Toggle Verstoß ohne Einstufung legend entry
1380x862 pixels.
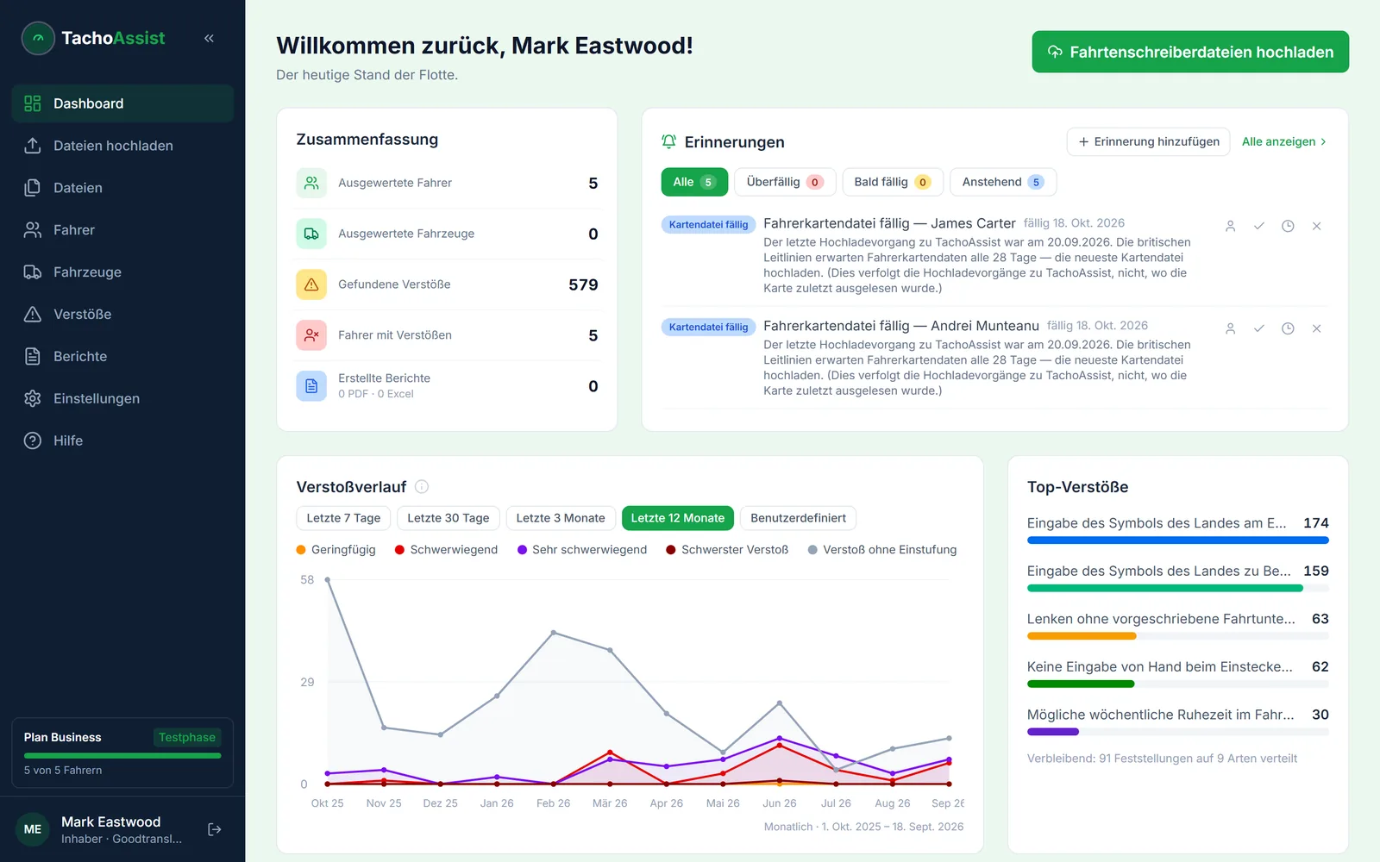tap(882, 550)
